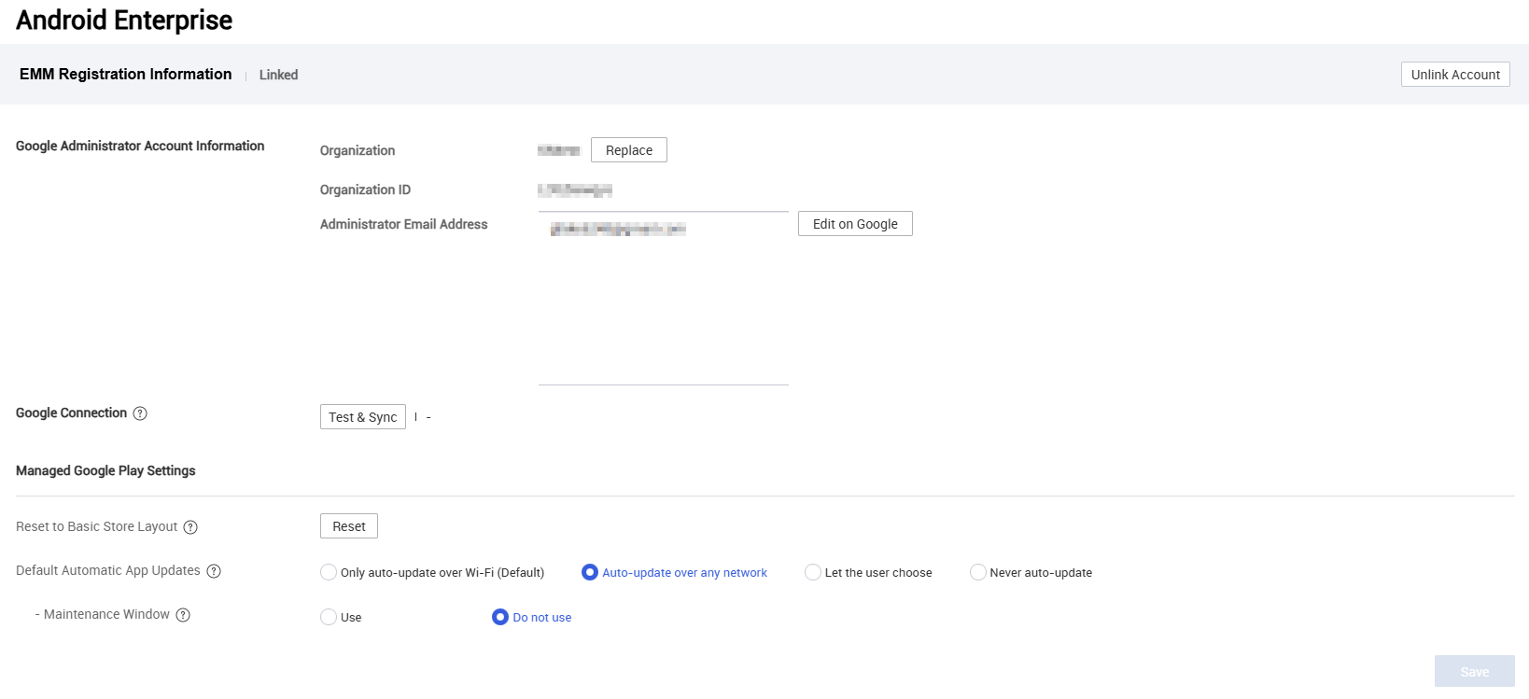Click the Google Connection help icon
Viewport: 1529px width, 699px height.
[140, 413]
